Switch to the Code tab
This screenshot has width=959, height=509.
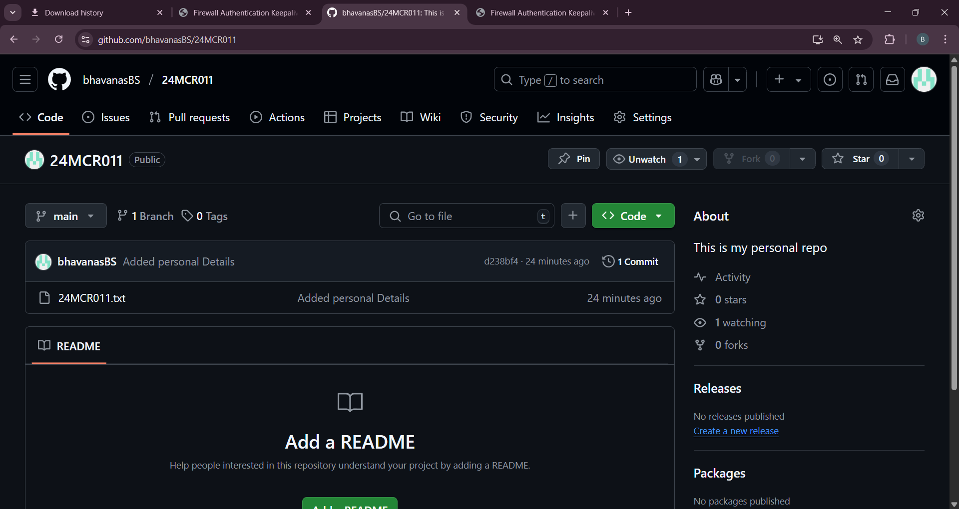[x=41, y=117]
